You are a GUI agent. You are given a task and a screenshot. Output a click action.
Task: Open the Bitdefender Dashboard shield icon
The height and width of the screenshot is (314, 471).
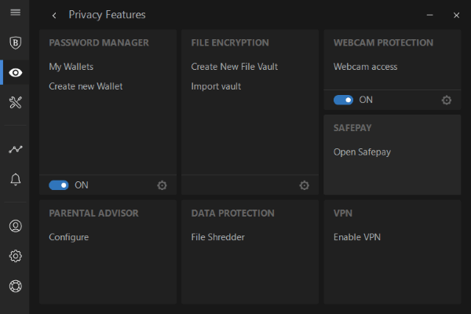pos(15,43)
